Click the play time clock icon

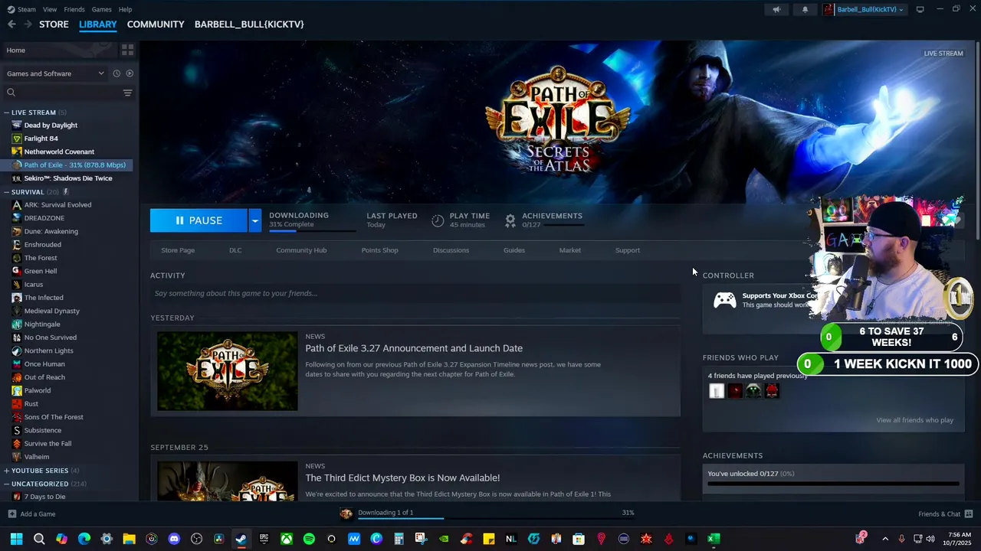[438, 220]
